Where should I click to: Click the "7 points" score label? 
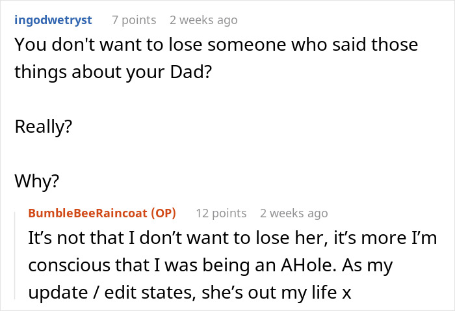tap(134, 20)
